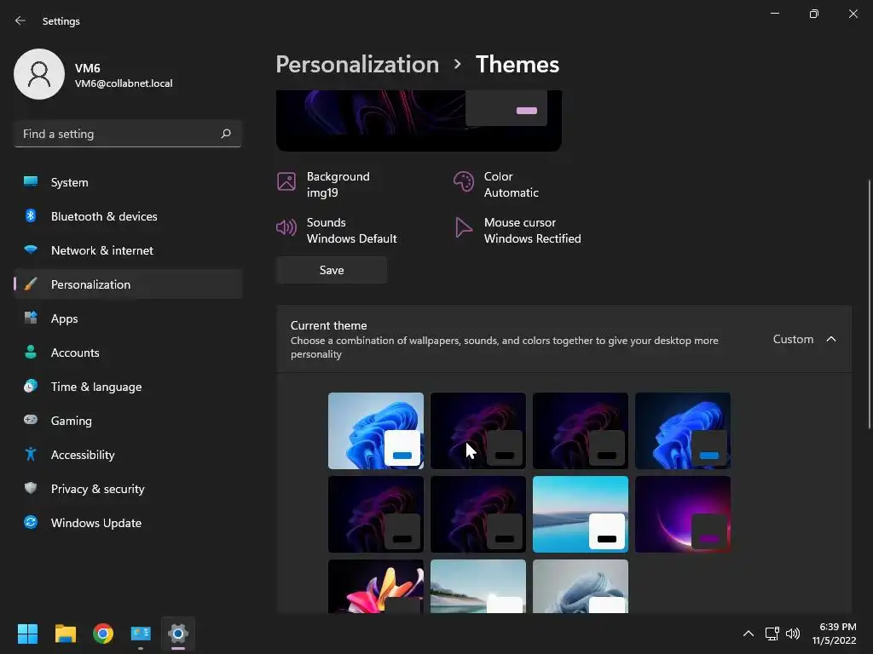Launch Chrome from the taskbar
This screenshot has height=654, width=873.
tap(103, 634)
